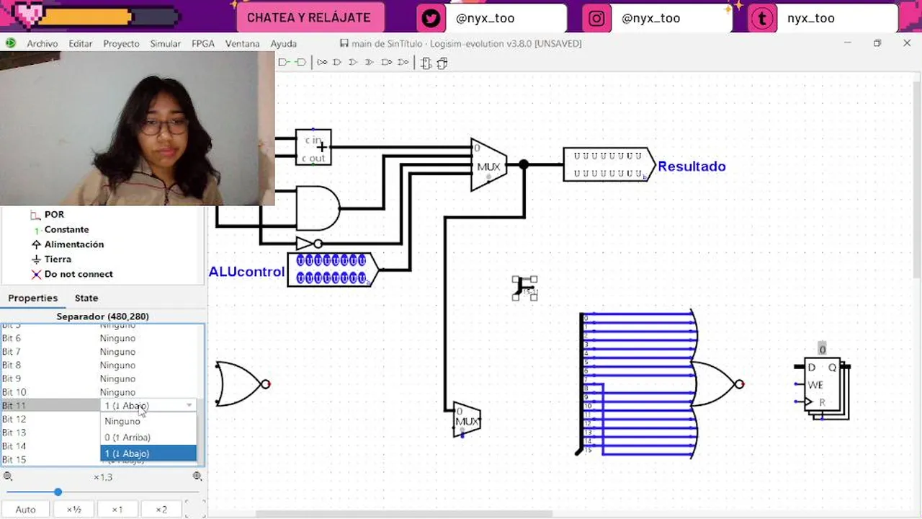Switch to the State tab
Image resolution: width=922 pixels, height=519 pixels.
pyautogui.click(x=86, y=298)
